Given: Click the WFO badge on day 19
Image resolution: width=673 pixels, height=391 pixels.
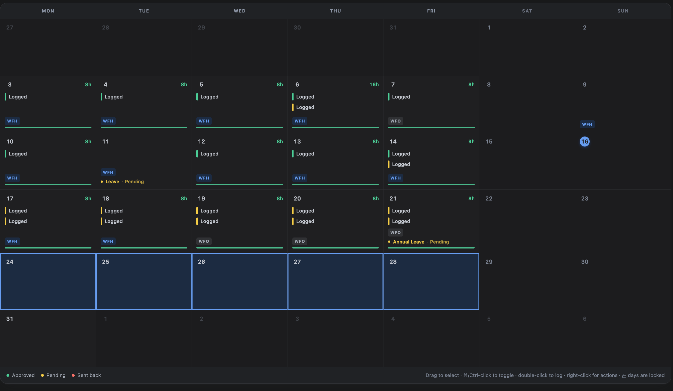Looking at the screenshot, I should [x=204, y=241].
